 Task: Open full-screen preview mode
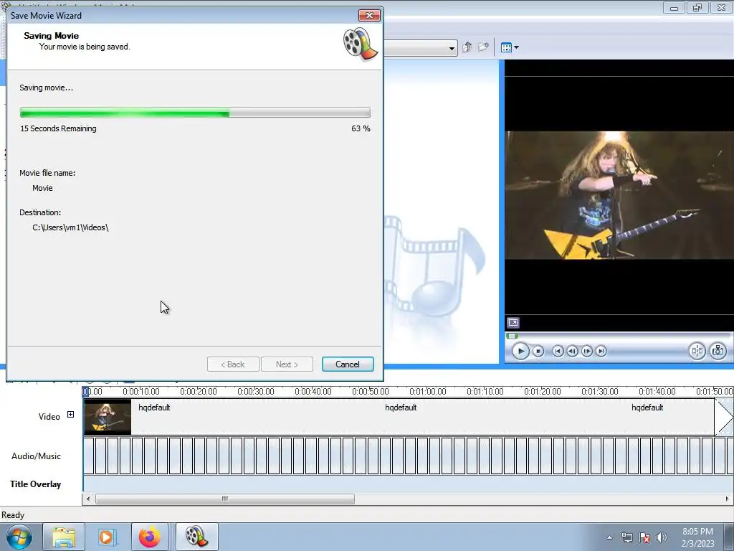pyautogui.click(x=513, y=323)
